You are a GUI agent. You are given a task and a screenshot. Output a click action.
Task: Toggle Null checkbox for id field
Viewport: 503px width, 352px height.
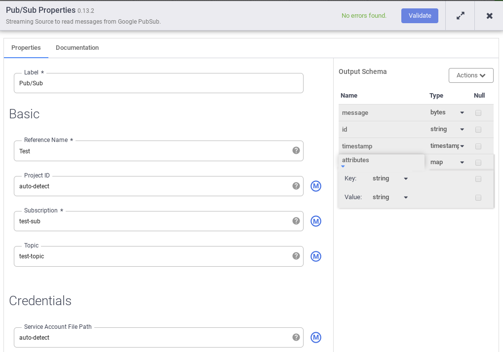tap(478, 130)
